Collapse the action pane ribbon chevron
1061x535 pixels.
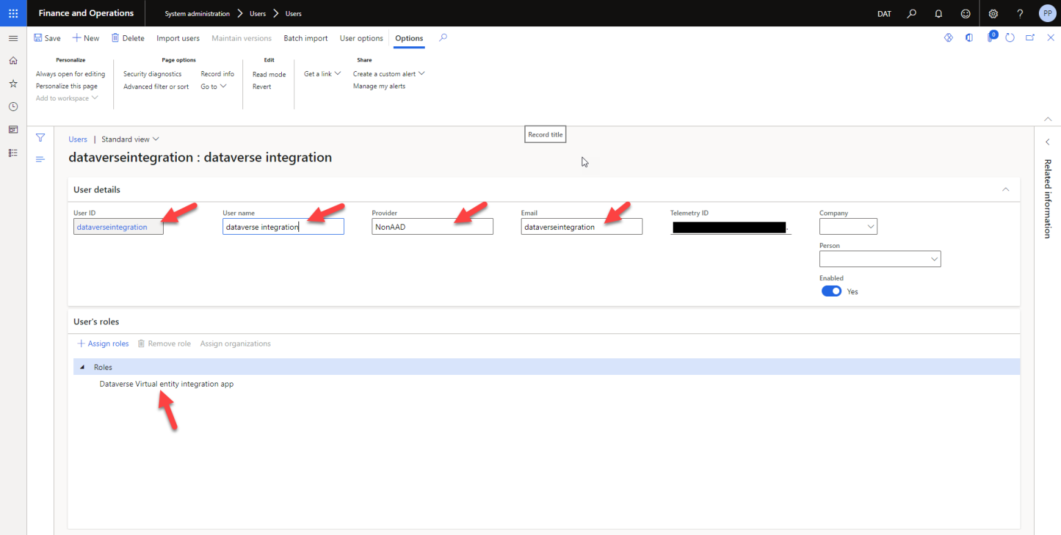1048,119
